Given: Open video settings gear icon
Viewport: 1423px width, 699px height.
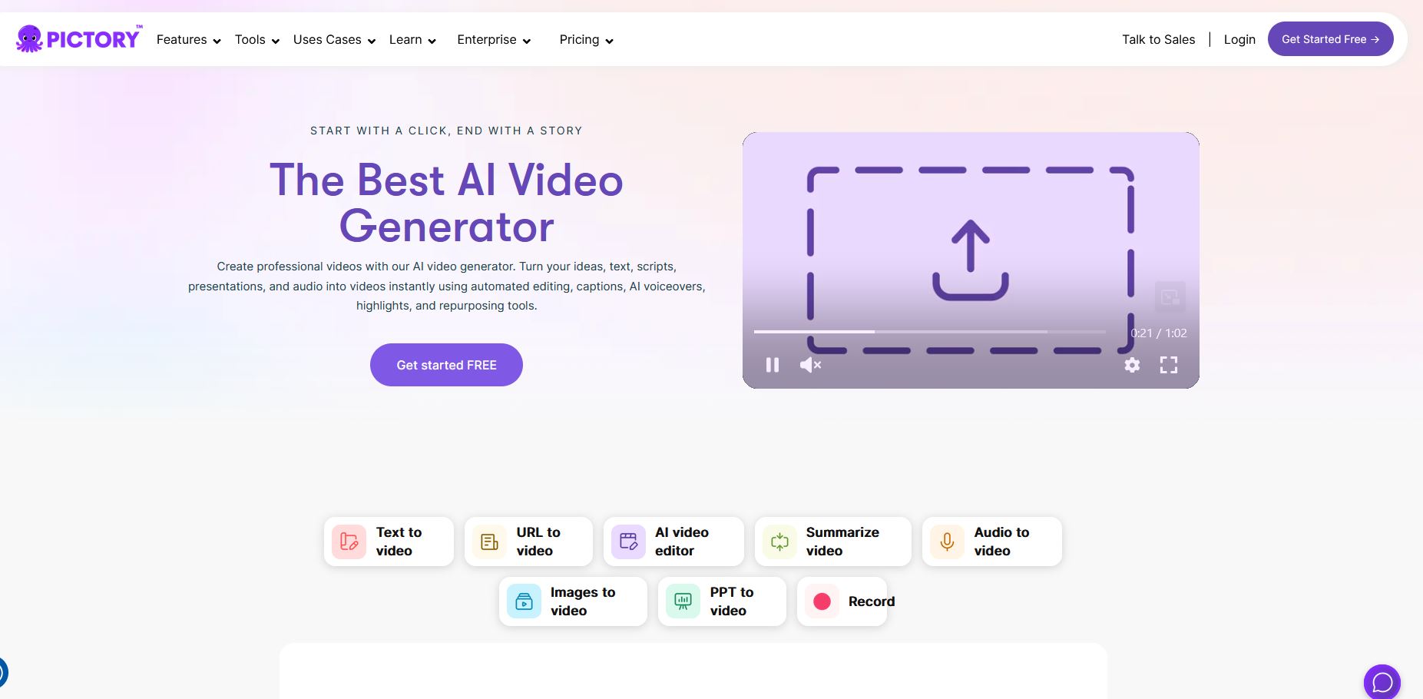Looking at the screenshot, I should click(x=1131, y=365).
